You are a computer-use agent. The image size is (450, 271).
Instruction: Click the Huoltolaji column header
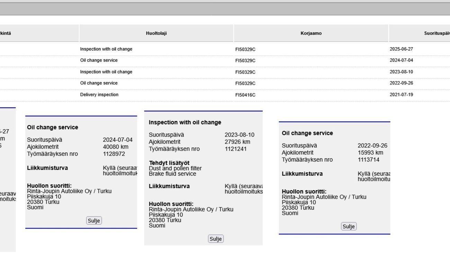pos(156,34)
